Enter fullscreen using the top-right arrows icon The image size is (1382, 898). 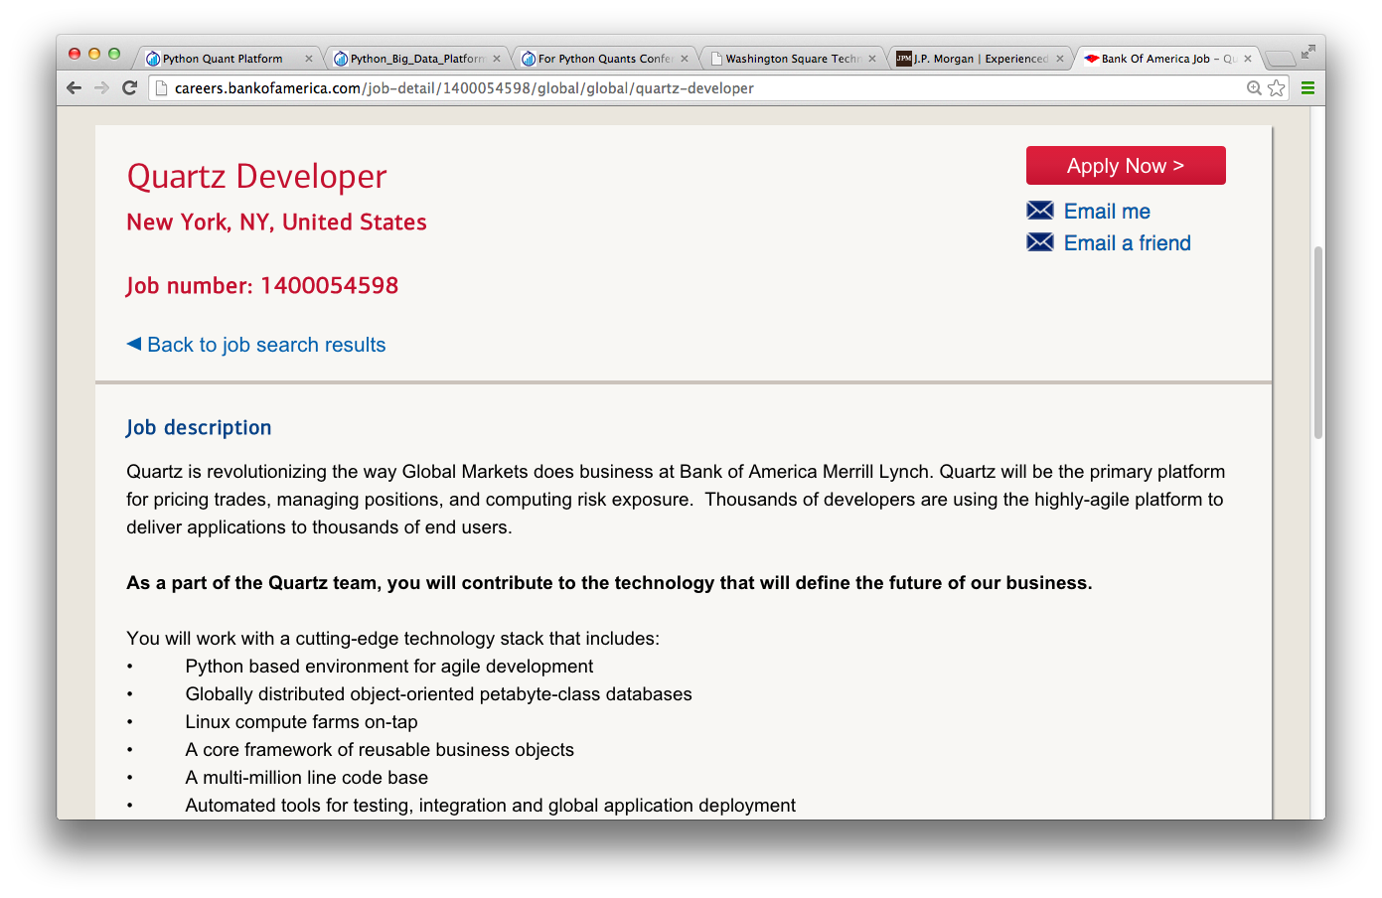tap(1307, 52)
